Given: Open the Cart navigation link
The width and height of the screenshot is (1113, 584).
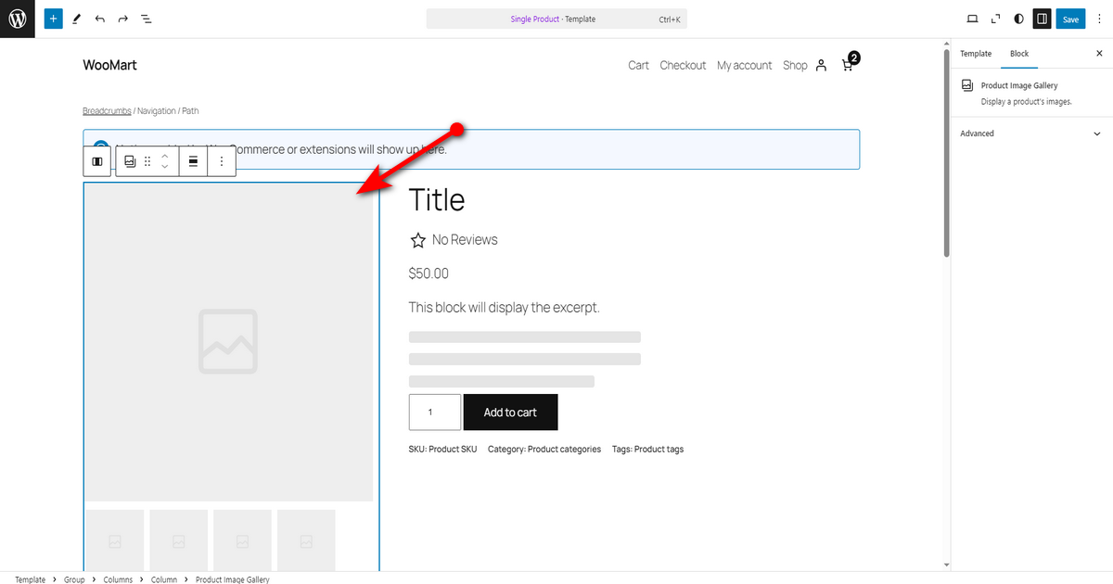Looking at the screenshot, I should click(x=638, y=65).
